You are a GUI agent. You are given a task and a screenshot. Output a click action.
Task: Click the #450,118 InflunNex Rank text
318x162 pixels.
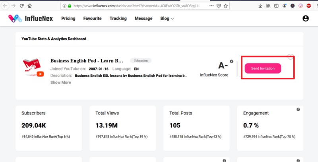coord(196,137)
